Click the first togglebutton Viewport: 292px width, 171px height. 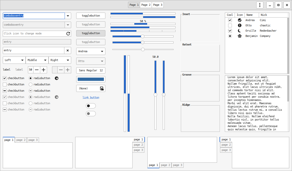pyautogui.click(x=91, y=16)
